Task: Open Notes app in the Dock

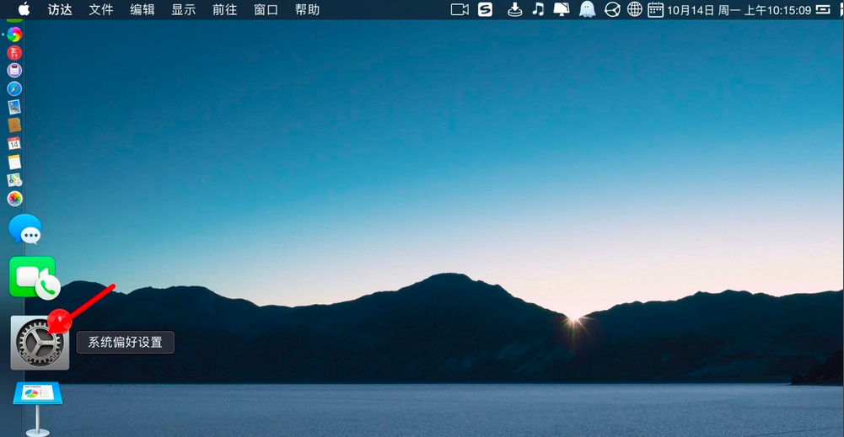Action: pyautogui.click(x=14, y=162)
